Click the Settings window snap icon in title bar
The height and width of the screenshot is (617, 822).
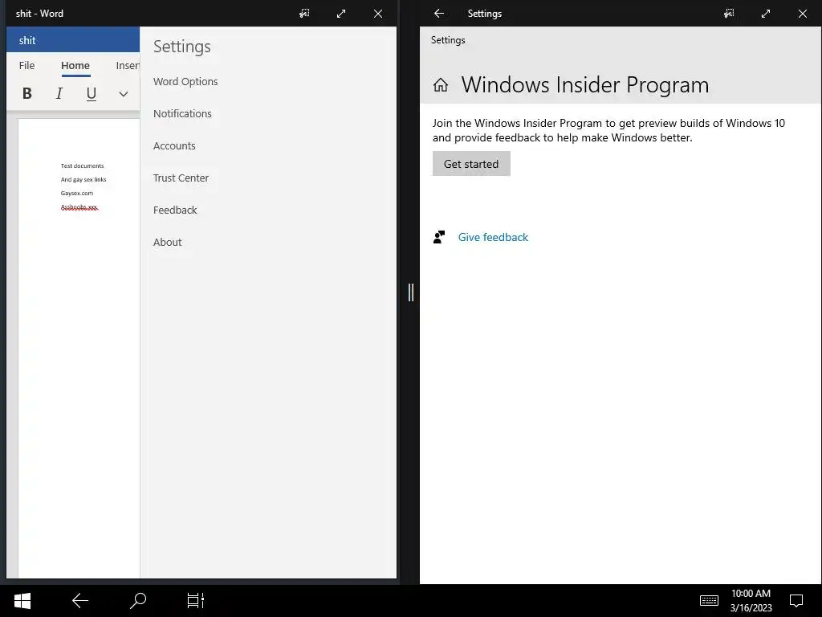click(729, 14)
